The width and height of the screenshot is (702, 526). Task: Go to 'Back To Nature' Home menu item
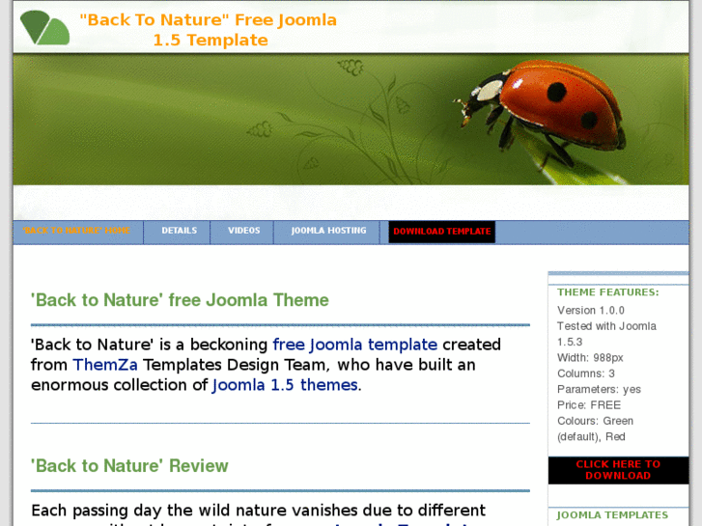point(76,231)
